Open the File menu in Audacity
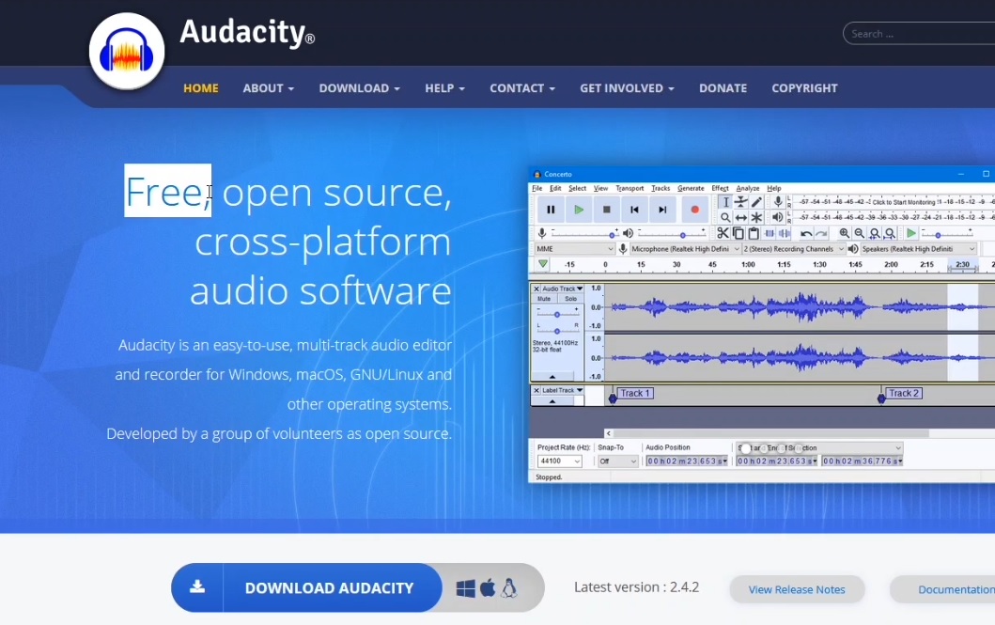This screenshot has height=625, width=995. [x=536, y=189]
